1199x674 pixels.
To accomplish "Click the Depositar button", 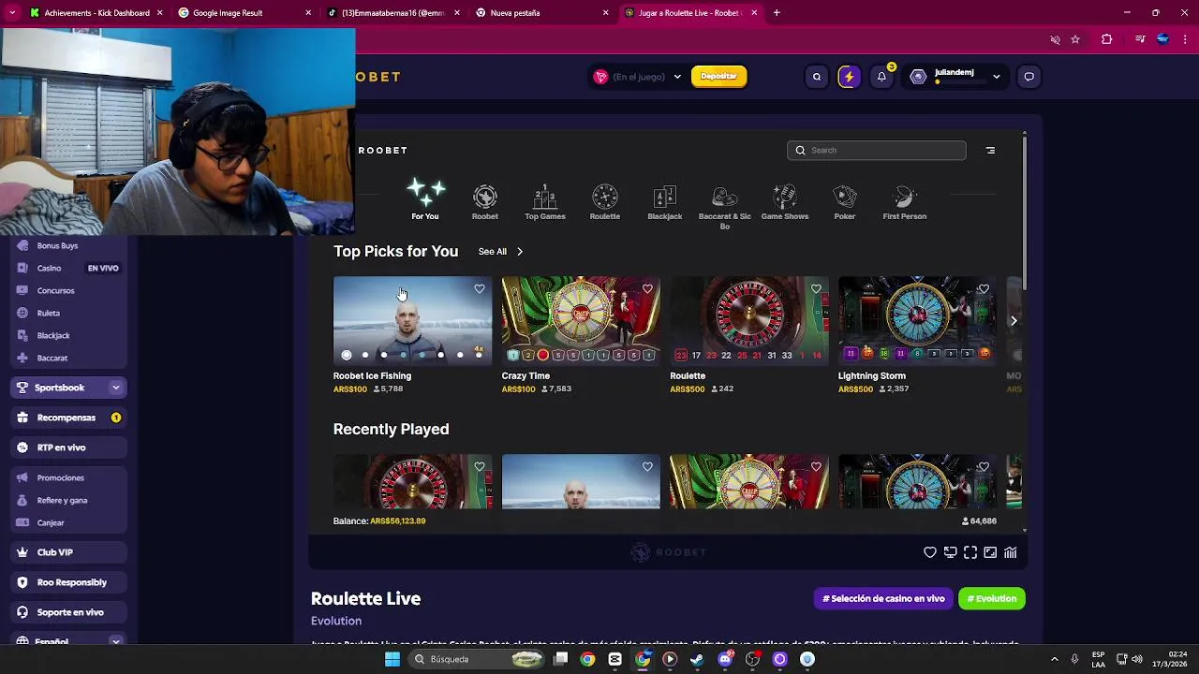I will [719, 77].
